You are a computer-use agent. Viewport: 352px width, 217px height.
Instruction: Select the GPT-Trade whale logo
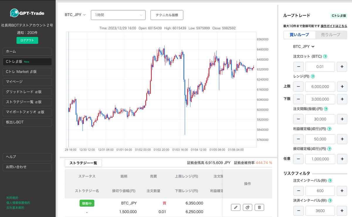(14, 13)
